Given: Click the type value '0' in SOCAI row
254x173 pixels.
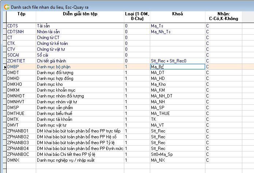Looking at the screenshot, I should point(137,55).
